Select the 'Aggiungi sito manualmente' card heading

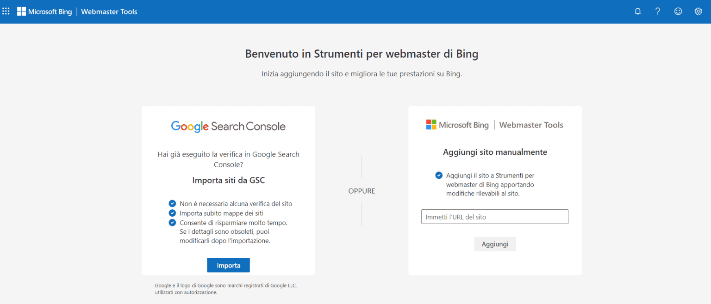pos(495,152)
